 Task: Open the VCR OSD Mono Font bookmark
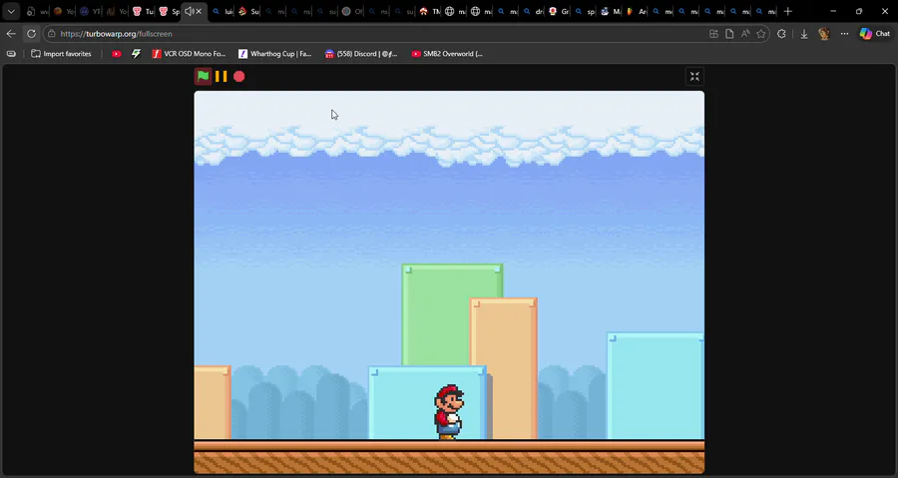189,54
